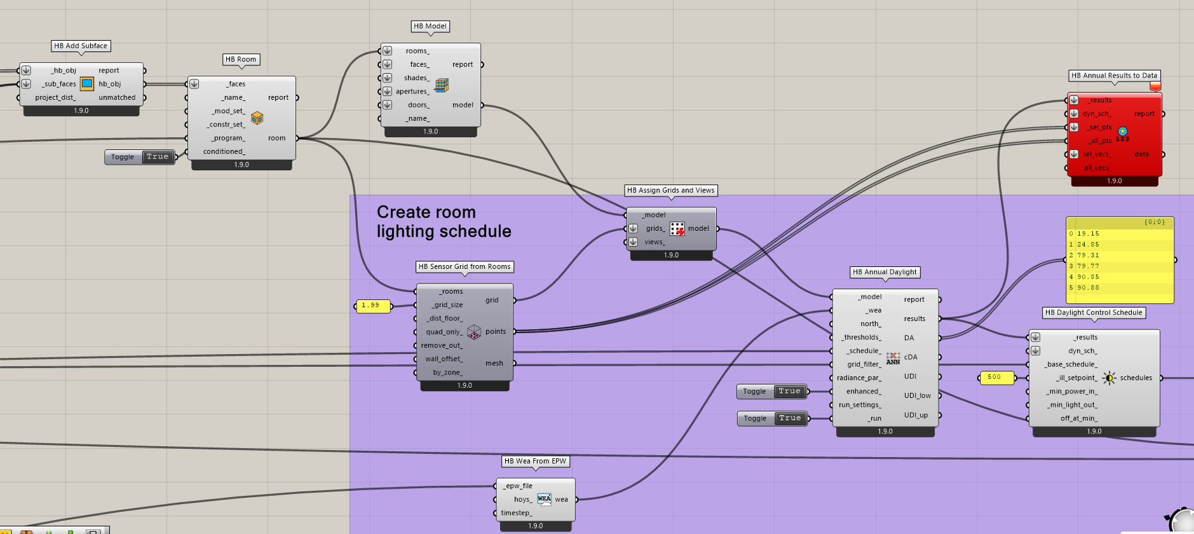
Task: Click the HB Annual Daylight name label
Action: pyautogui.click(x=885, y=272)
